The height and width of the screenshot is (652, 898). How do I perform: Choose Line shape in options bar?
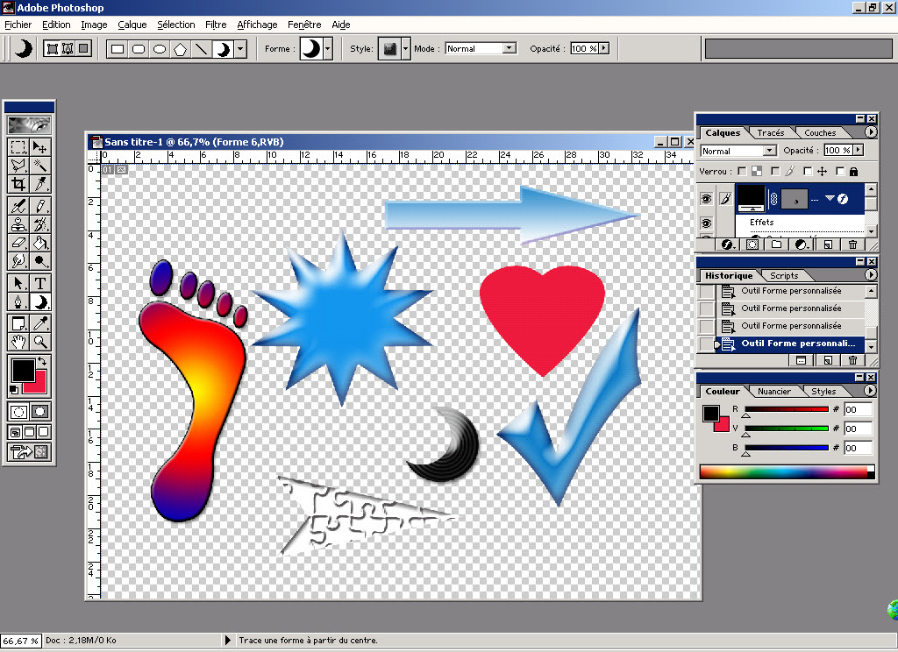tap(201, 49)
